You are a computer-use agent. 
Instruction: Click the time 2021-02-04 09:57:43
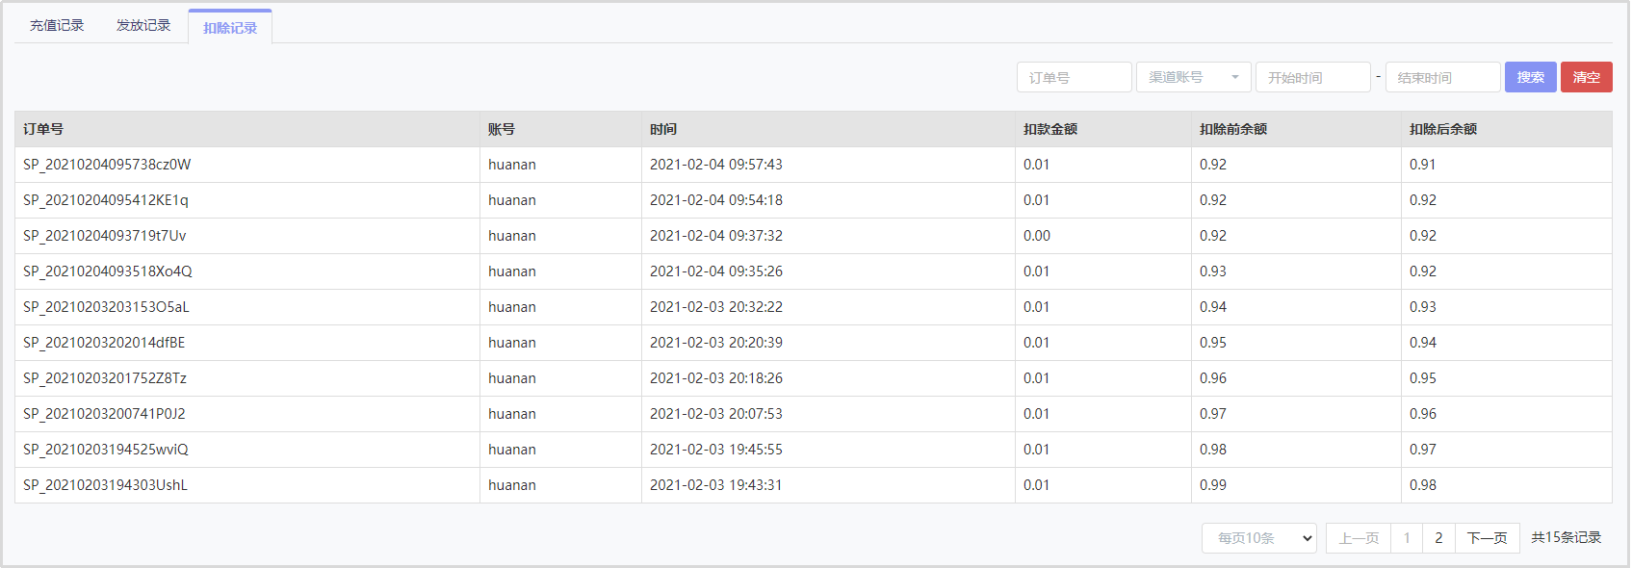[x=716, y=165]
